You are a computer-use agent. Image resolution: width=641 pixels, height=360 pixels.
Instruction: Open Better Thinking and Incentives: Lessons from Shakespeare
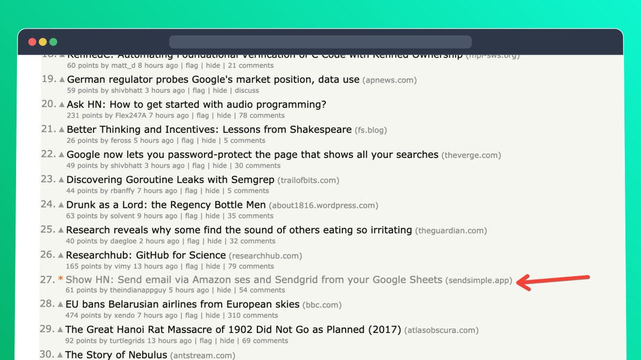coord(209,130)
